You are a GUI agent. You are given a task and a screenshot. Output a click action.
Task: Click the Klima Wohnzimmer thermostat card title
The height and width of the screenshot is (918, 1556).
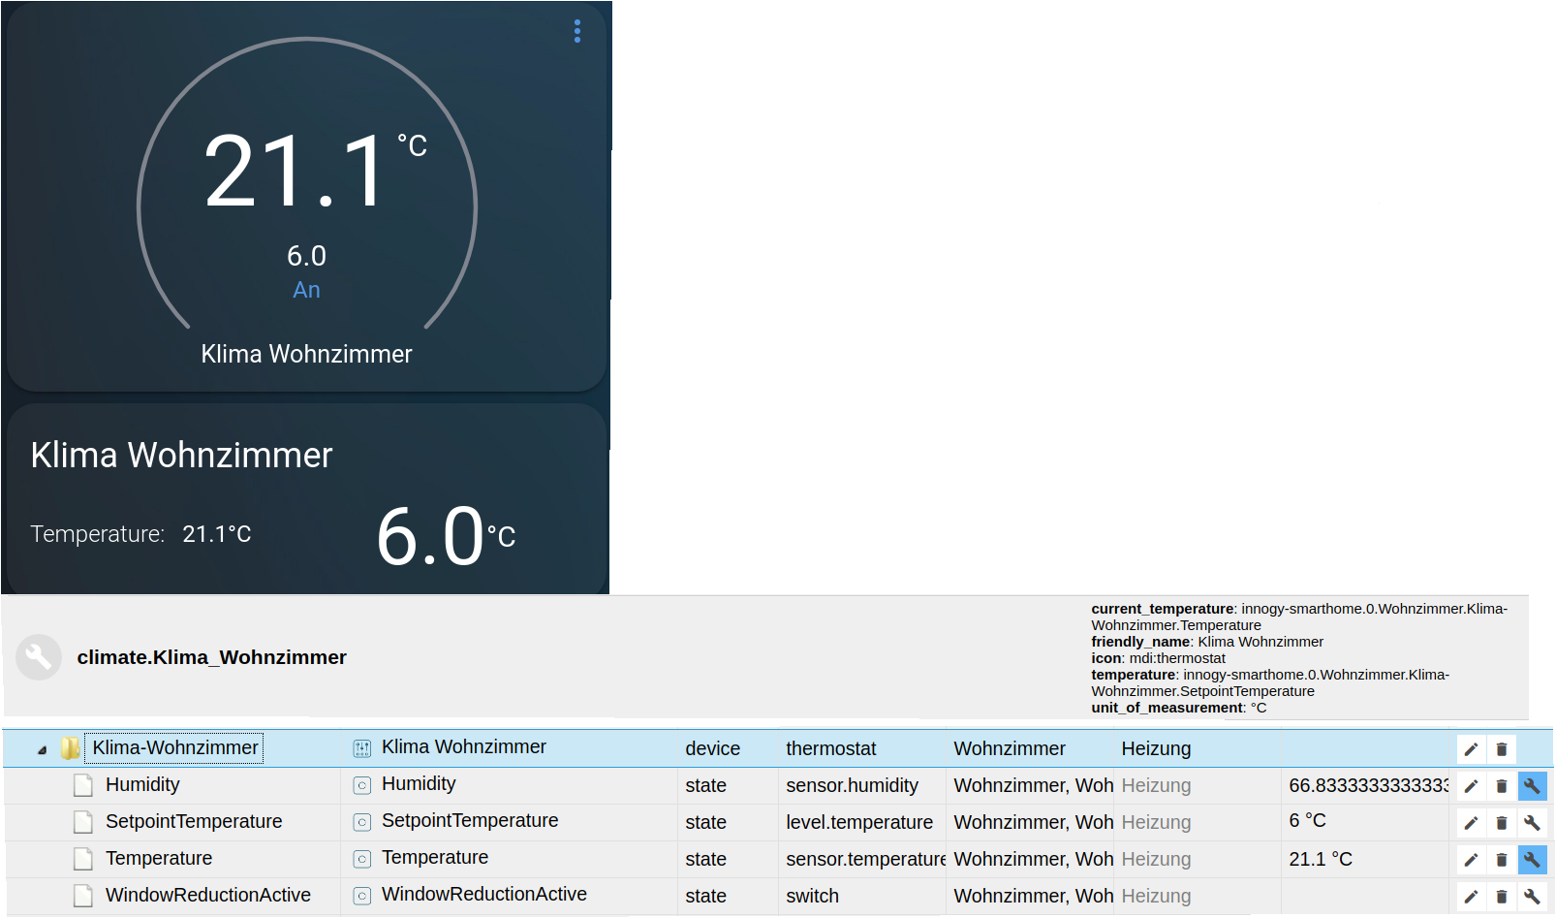click(x=306, y=354)
